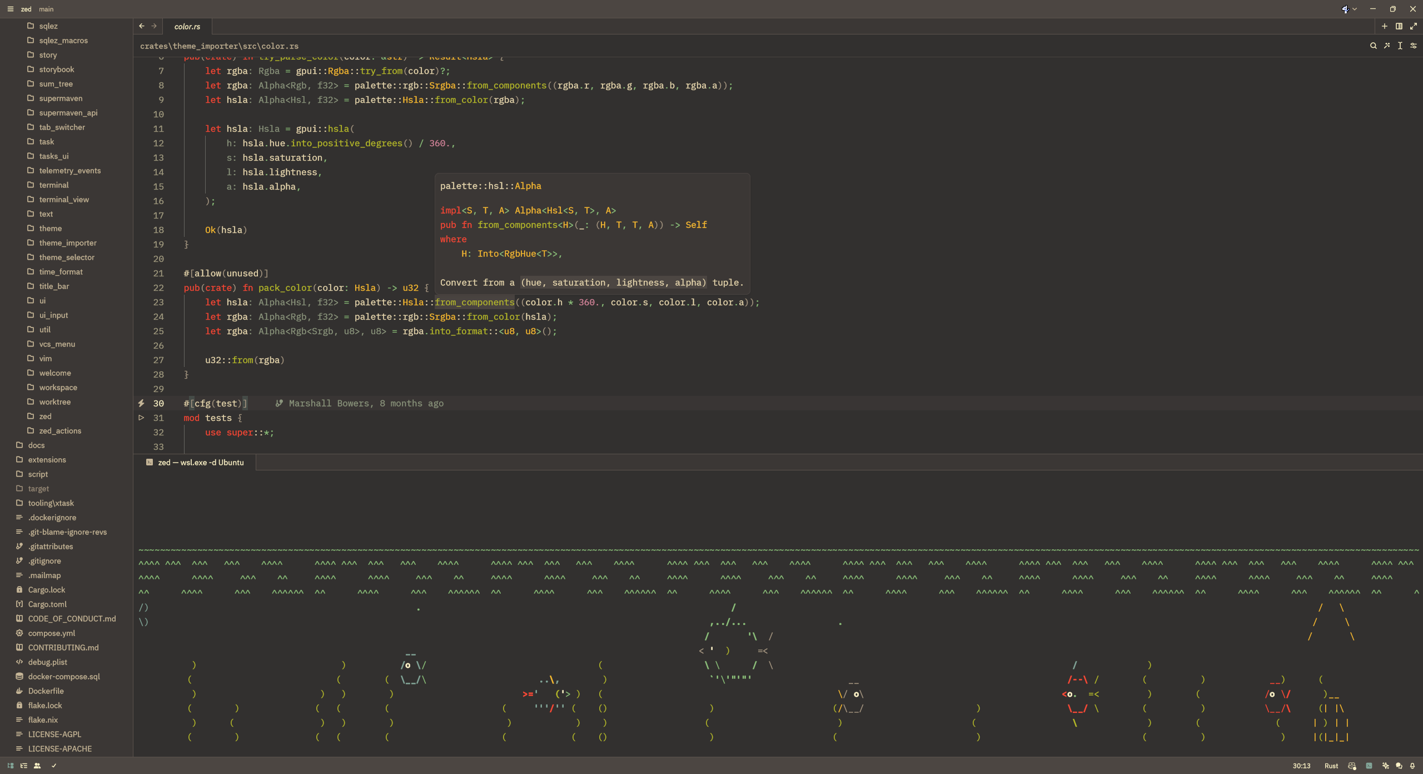Click the breadcrumb path crates\theme_importer\src\color.rs
The width and height of the screenshot is (1423, 774).
pyautogui.click(x=219, y=46)
